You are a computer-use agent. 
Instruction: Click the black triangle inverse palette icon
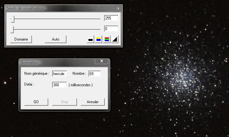115,39
